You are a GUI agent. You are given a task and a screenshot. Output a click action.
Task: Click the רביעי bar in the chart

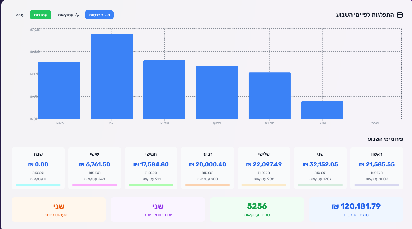tap(217, 92)
